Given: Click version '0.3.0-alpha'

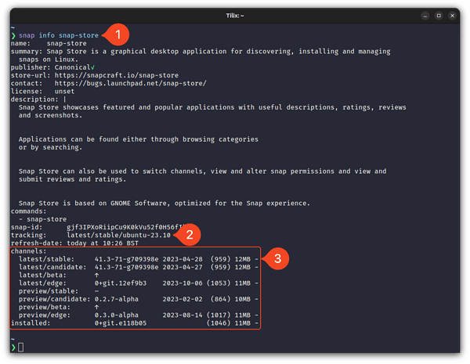Looking at the screenshot, I should click(117, 315).
